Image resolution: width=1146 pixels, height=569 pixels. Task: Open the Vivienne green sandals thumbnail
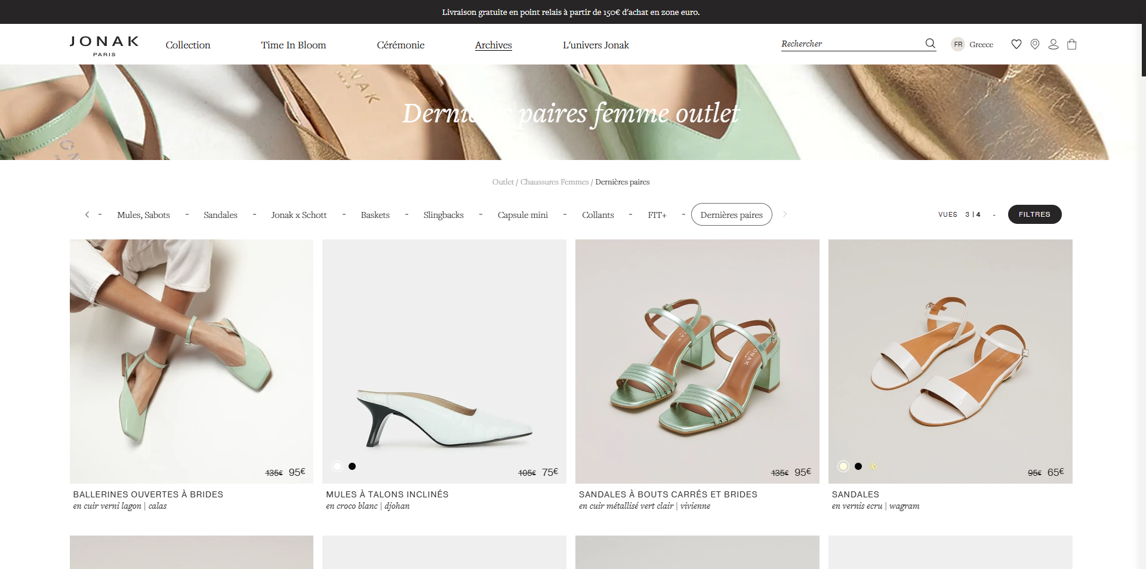click(697, 361)
